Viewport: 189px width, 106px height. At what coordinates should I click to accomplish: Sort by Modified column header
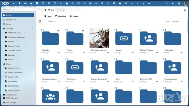point(175,21)
